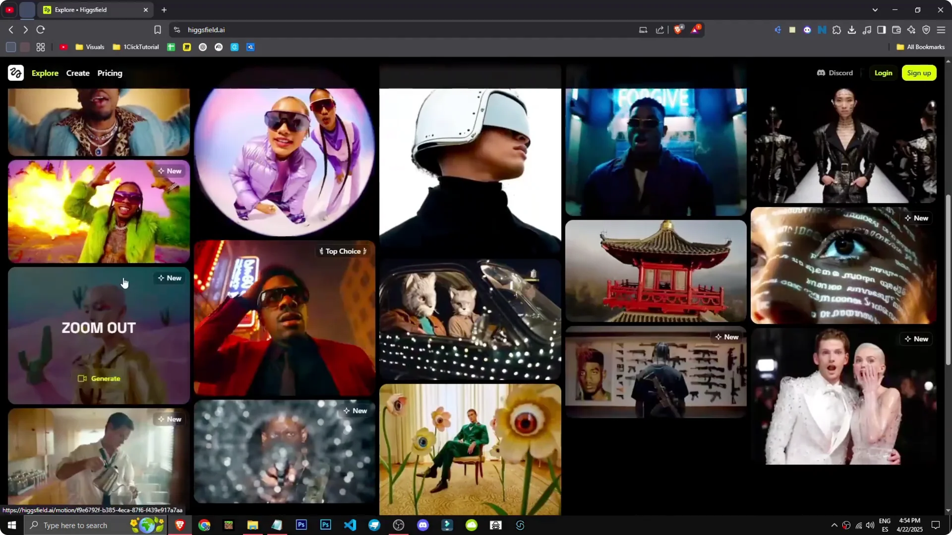Image resolution: width=952 pixels, height=535 pixels.
Task: Click the Higgsfield logo
Action: tap(14, 73)
